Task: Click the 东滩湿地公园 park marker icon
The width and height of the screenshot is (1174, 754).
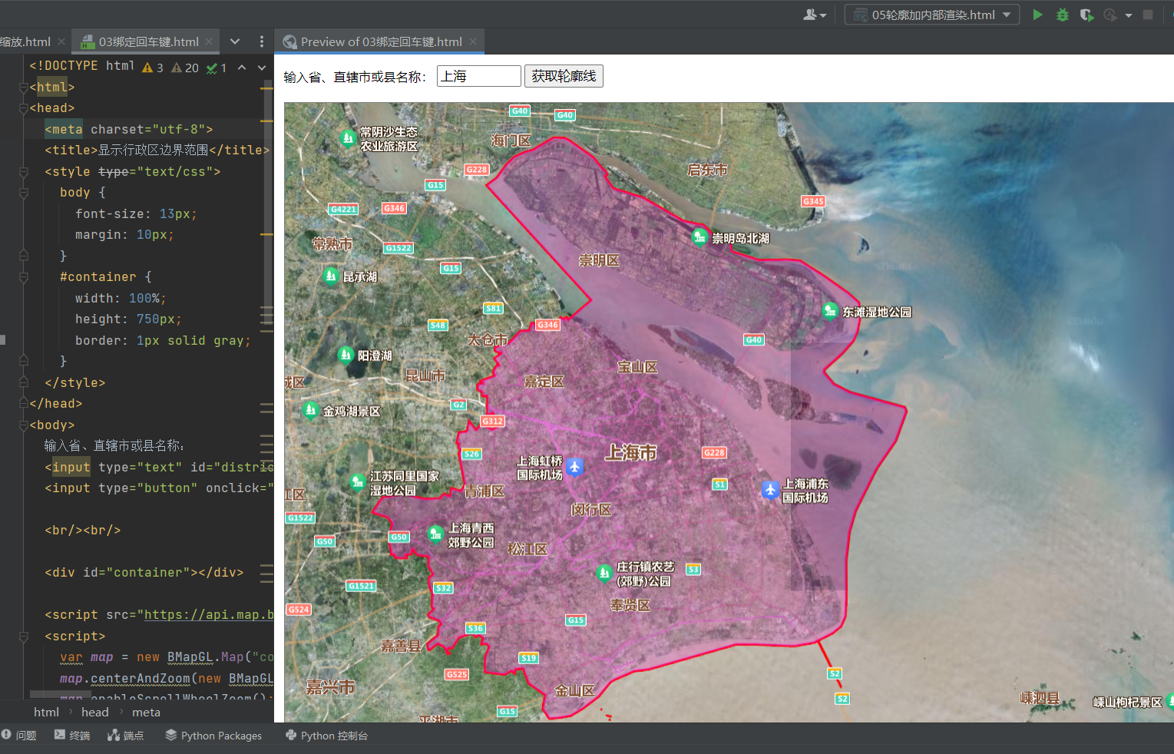Action: point(830,310)
